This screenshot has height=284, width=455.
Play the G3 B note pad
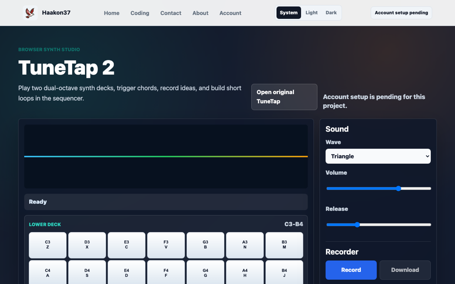(x=205, y=245)
